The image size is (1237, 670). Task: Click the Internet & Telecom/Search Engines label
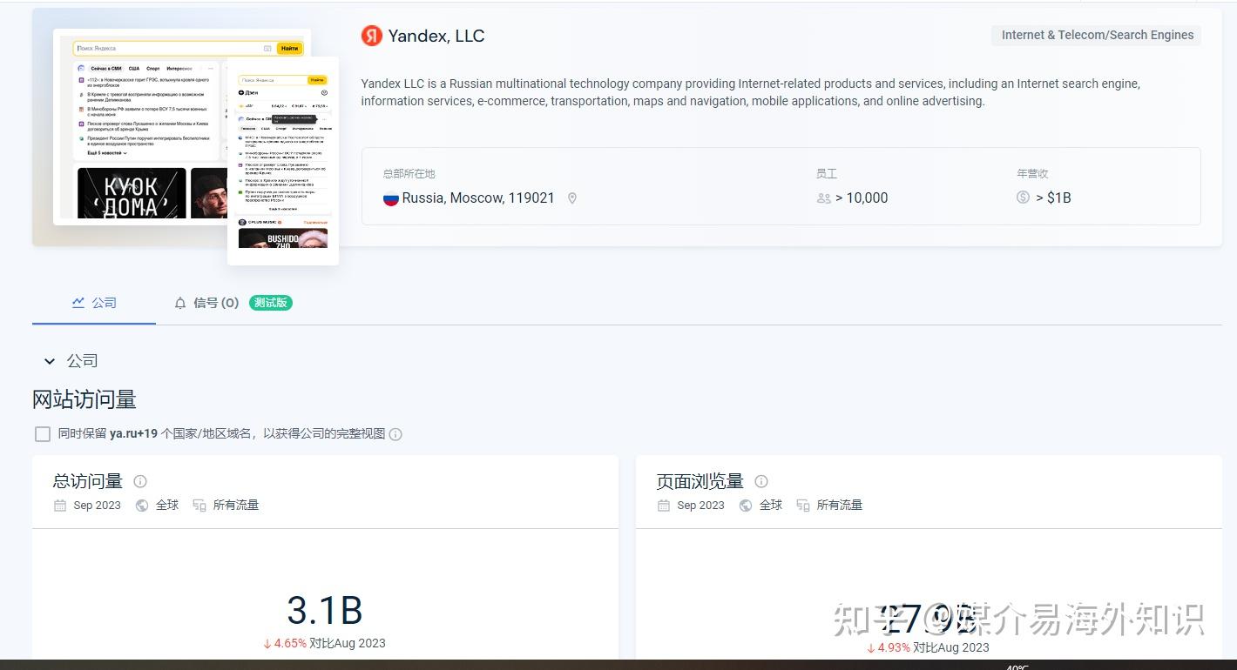(1096, 35)
